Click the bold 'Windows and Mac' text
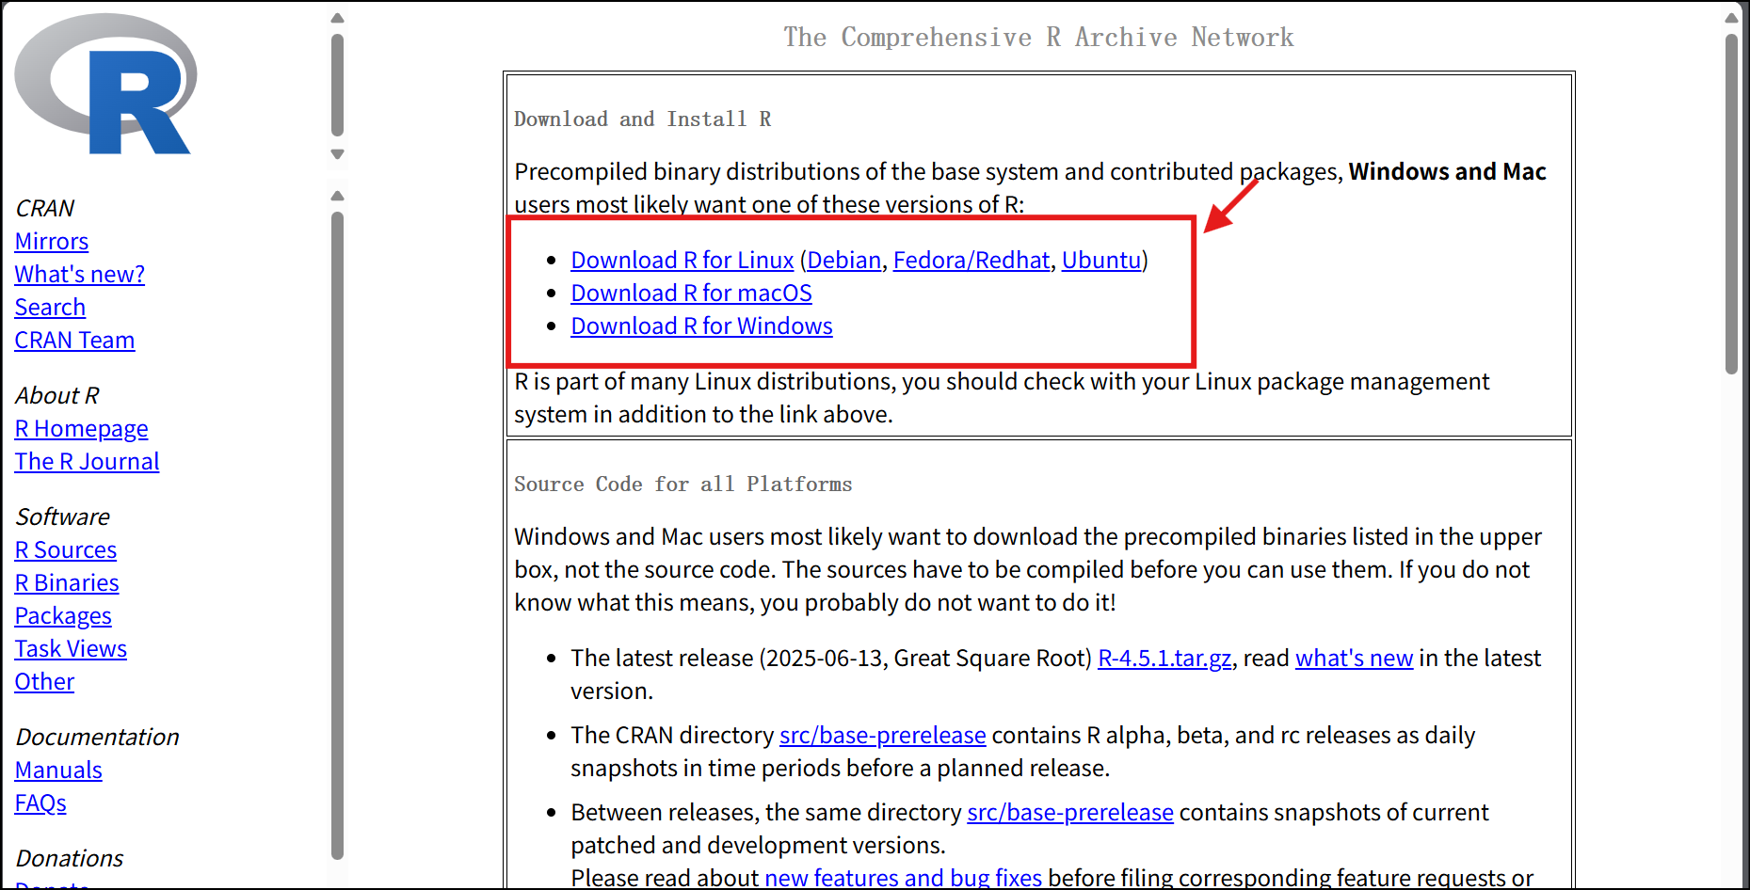 coord(1447,172)
